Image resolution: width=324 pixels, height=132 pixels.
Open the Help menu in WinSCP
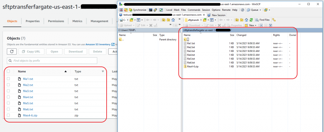(235, 10)
